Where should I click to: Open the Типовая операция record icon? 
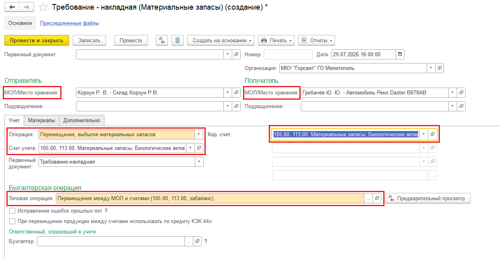point(377,198)
